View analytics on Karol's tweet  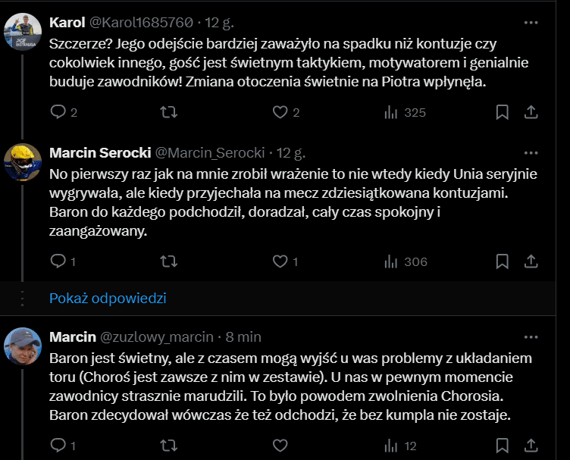(393, 112)
